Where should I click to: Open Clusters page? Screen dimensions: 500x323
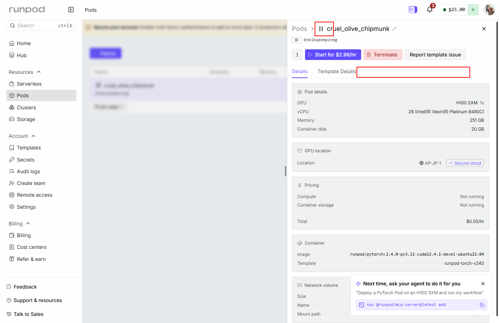tap(41, 108)
